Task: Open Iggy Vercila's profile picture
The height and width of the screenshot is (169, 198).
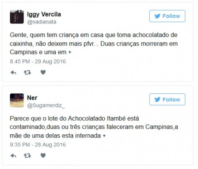Action: [x=17, y=17]
